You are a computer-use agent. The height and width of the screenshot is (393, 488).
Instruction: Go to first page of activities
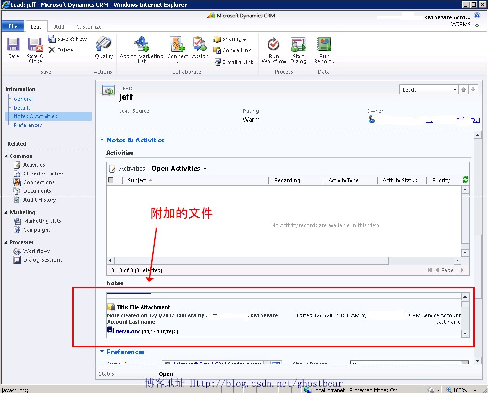point(430,270)
